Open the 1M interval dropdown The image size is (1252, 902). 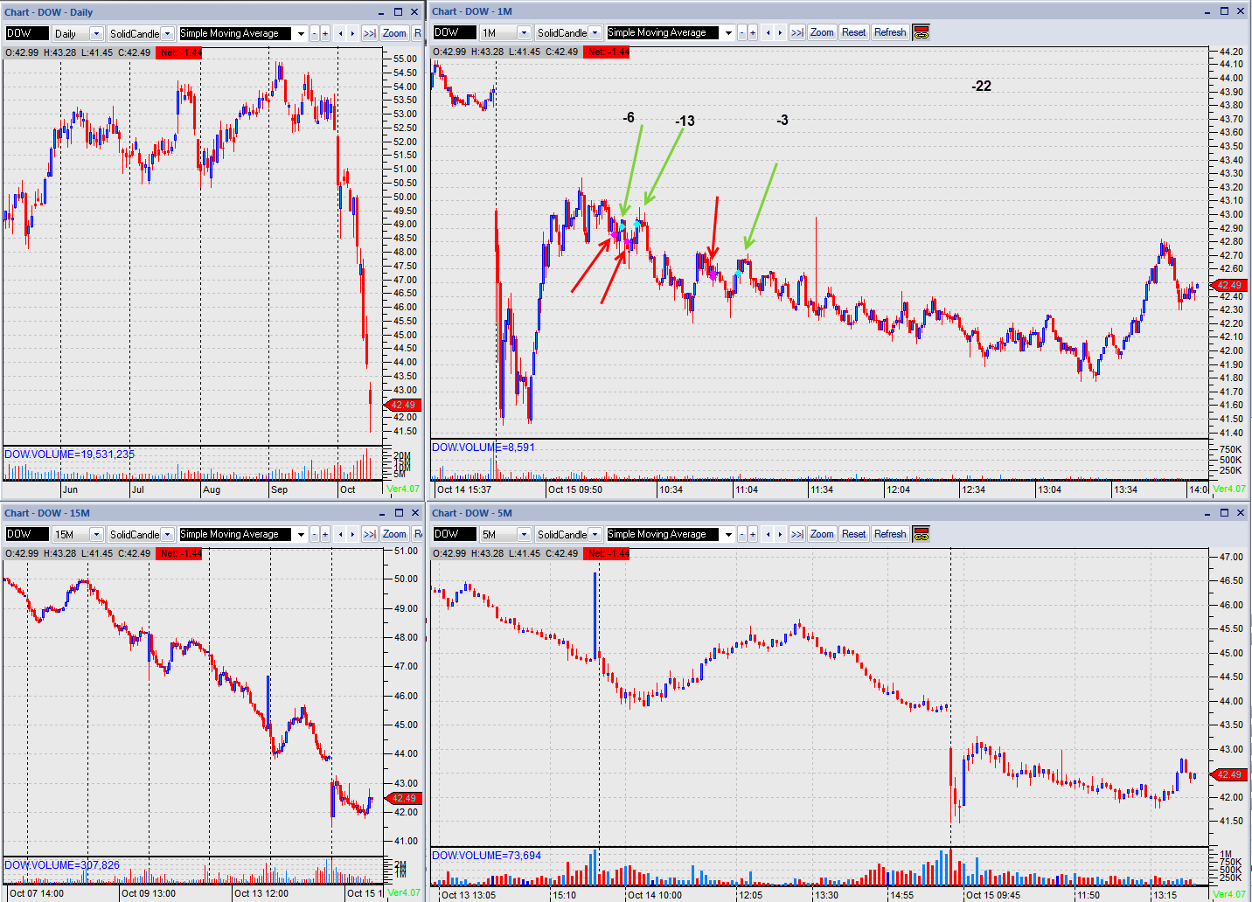[x=525, y=32]
